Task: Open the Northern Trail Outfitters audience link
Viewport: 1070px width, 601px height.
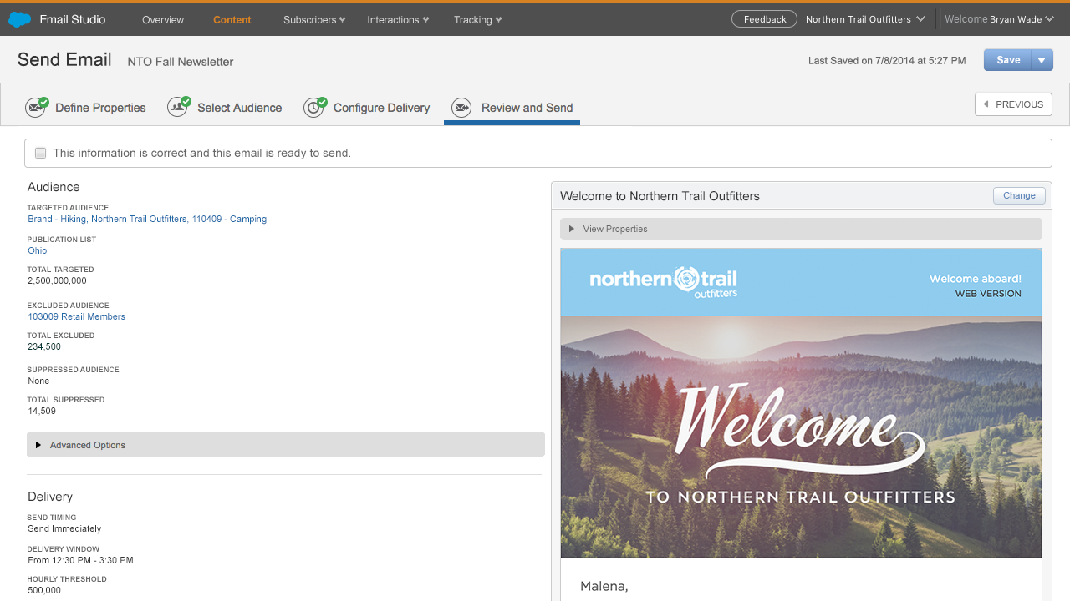Action: (x=139, y=220)
